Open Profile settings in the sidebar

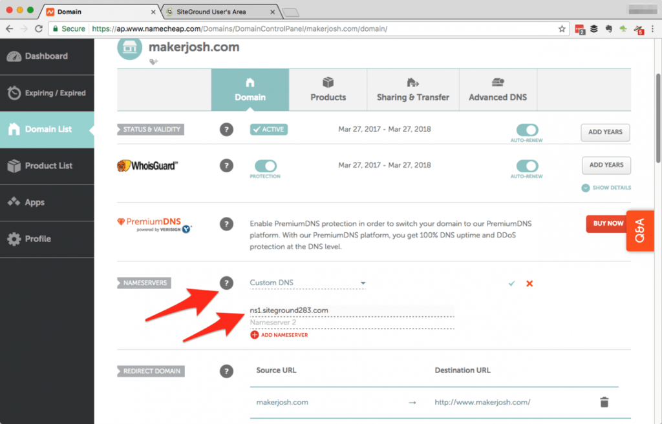tap(47, 239)
